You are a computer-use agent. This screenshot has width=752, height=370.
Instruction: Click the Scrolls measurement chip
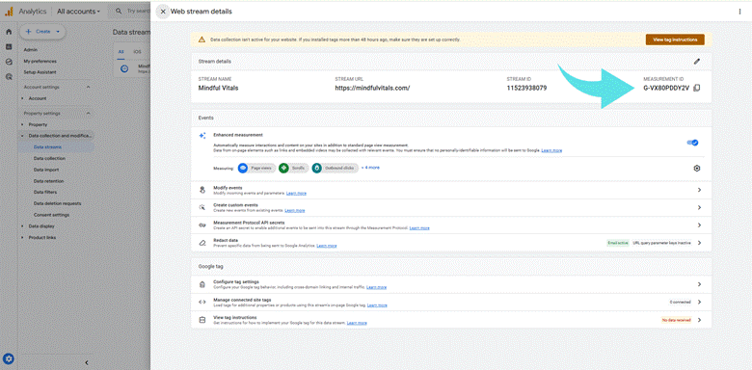click(x=293, y=169)
